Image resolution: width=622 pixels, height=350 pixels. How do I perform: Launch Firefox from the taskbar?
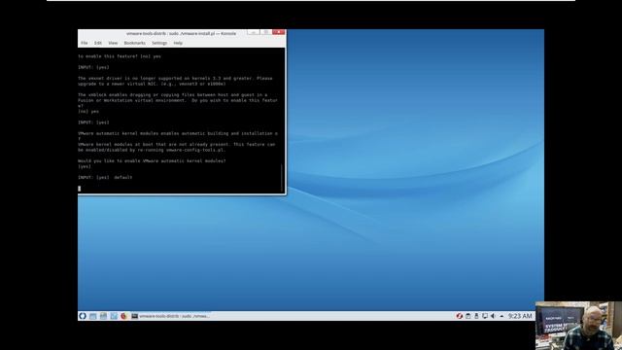pyautogui.click(x=123, y=316)
